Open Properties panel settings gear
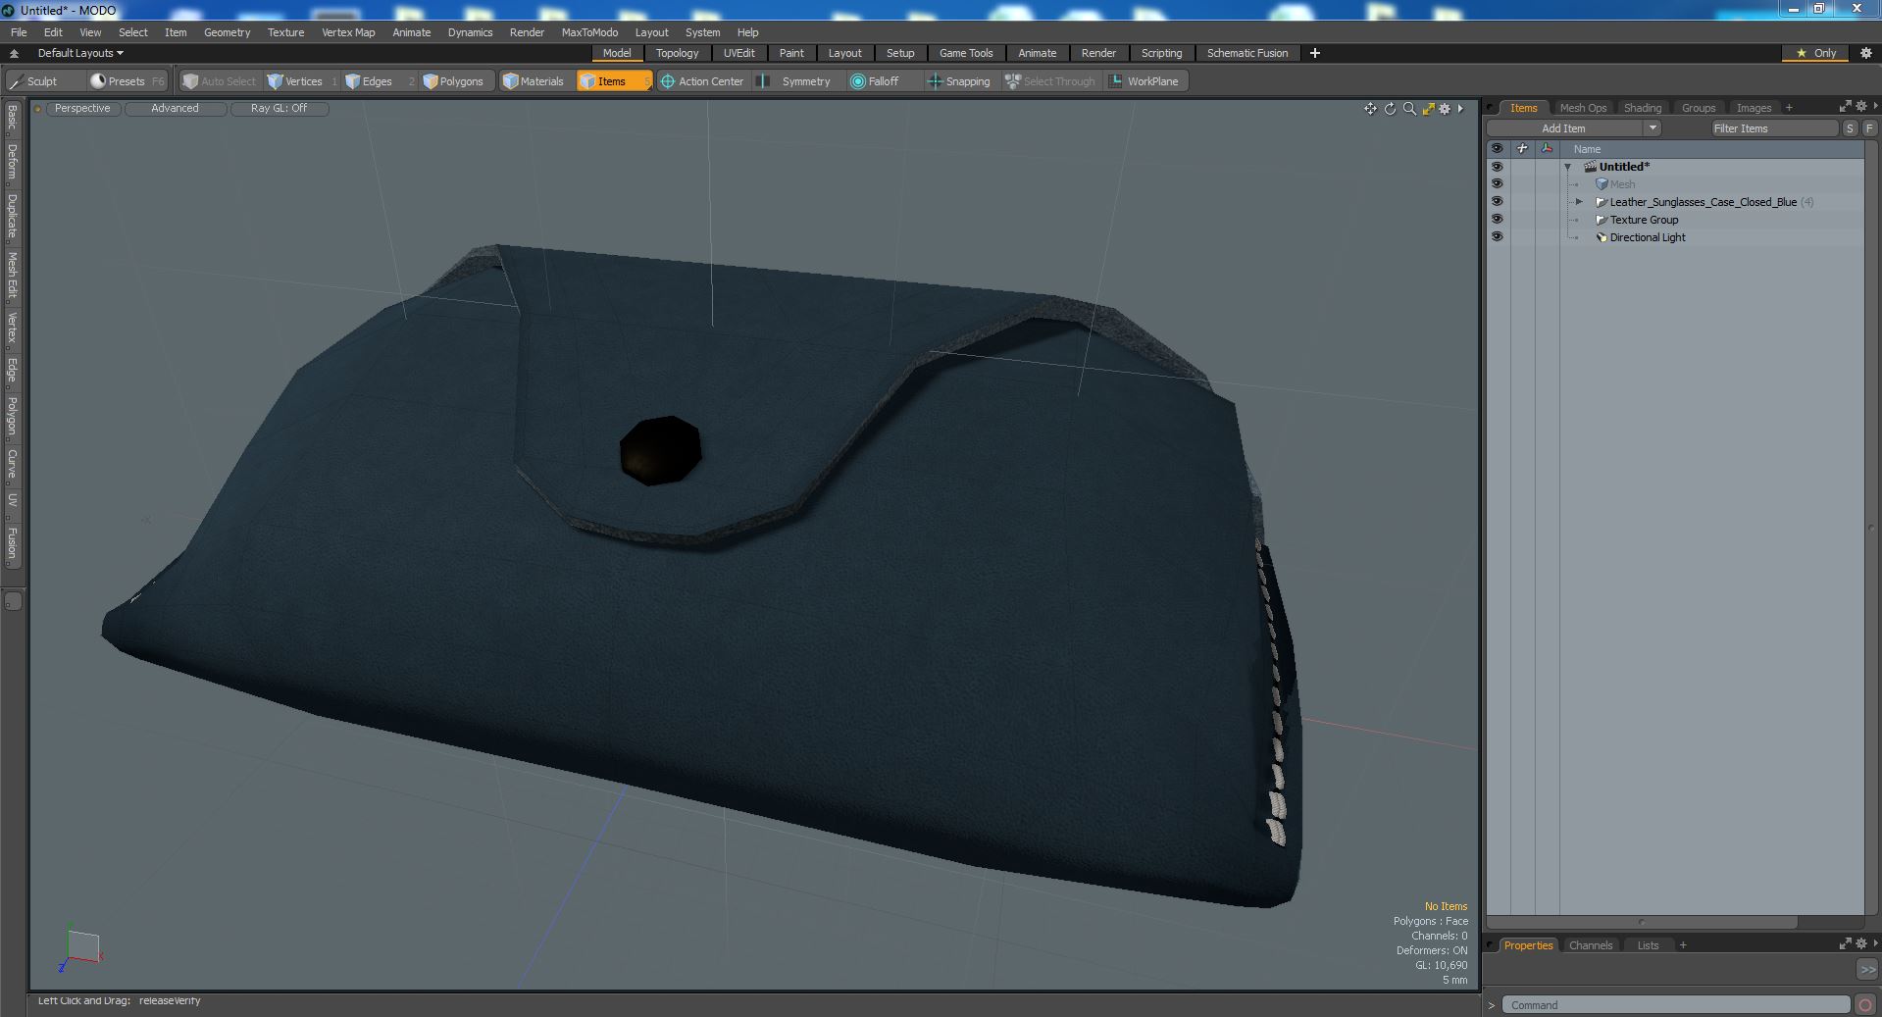Screen dimensions: 1882x1017 [1860, 944]
